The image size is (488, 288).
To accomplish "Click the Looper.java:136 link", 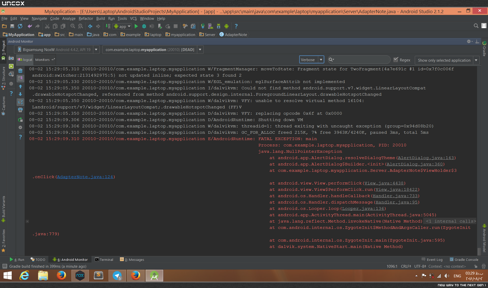I will 363,209.
